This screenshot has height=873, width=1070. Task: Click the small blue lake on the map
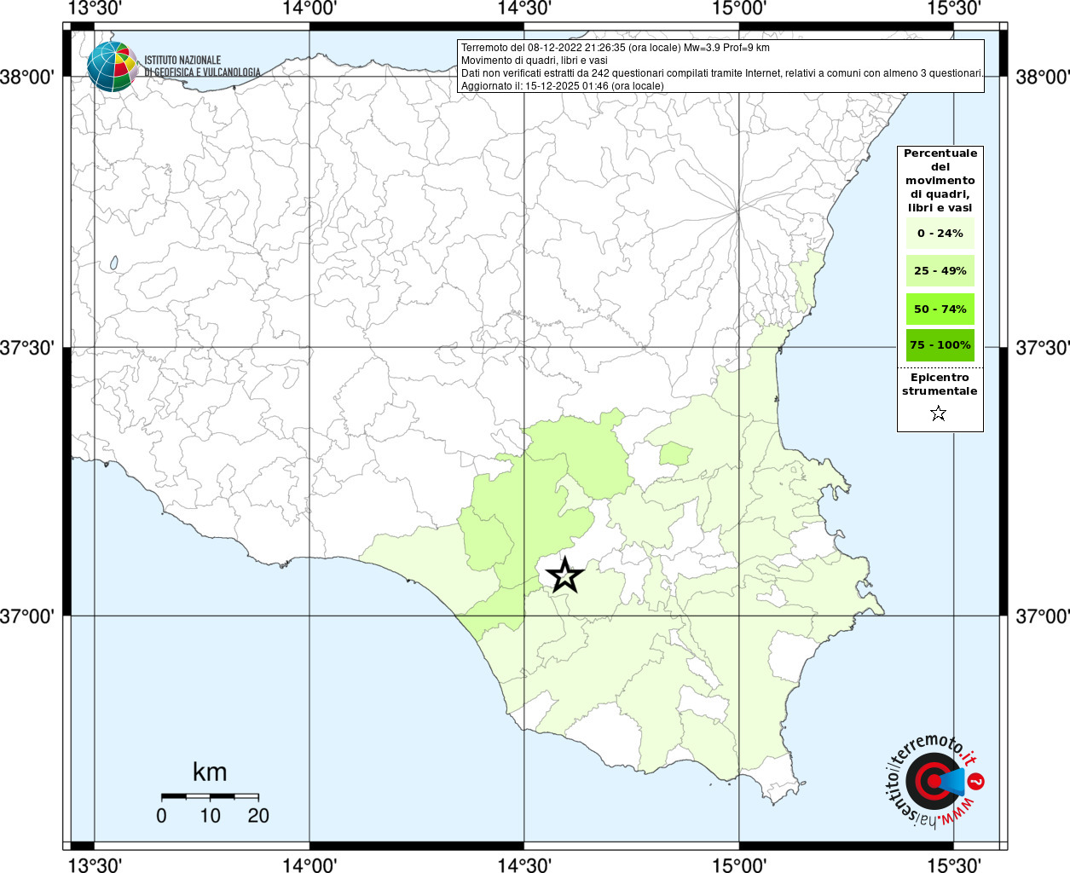click(x=113, y=264)
